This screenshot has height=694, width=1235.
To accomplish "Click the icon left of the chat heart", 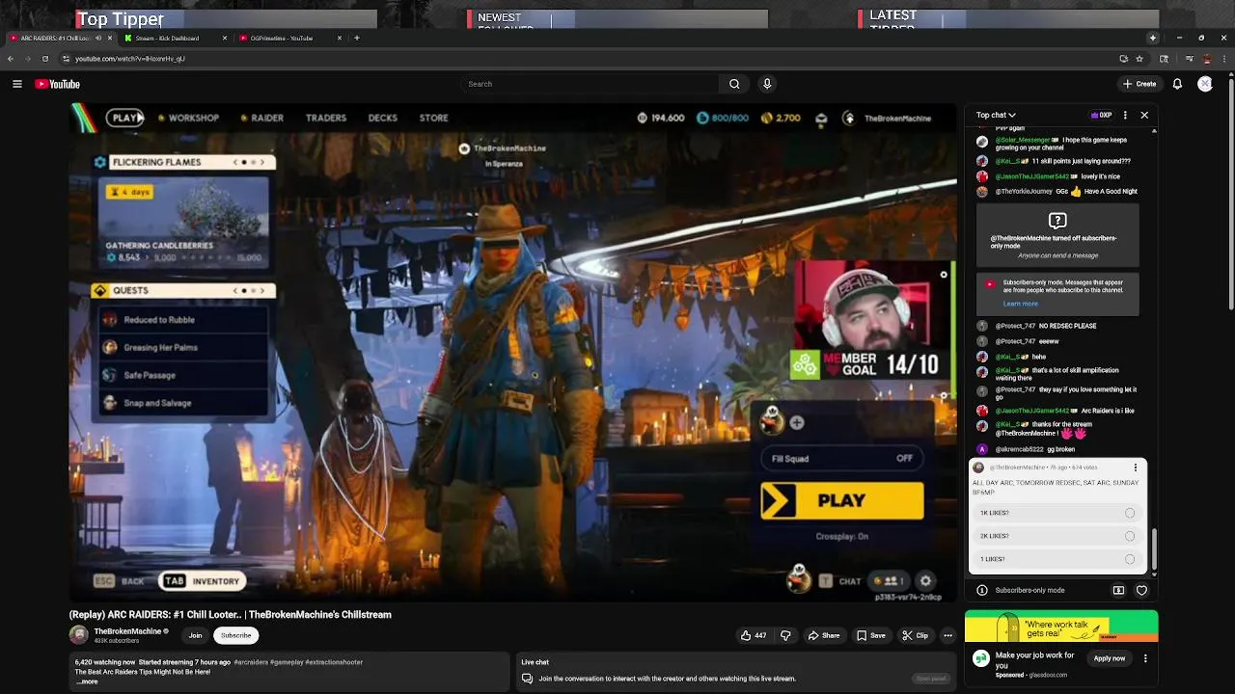I will (x=1118, y=590).
